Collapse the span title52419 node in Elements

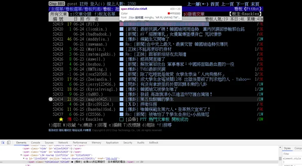(x=21, y=155)
